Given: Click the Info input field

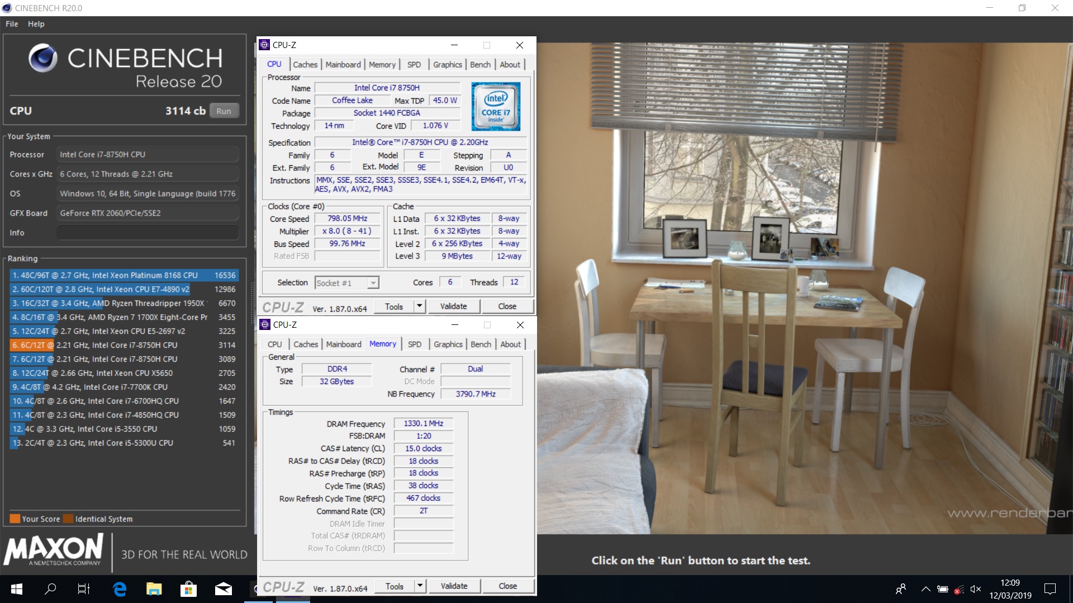Looking at the screenshot, I should point(148,232).
